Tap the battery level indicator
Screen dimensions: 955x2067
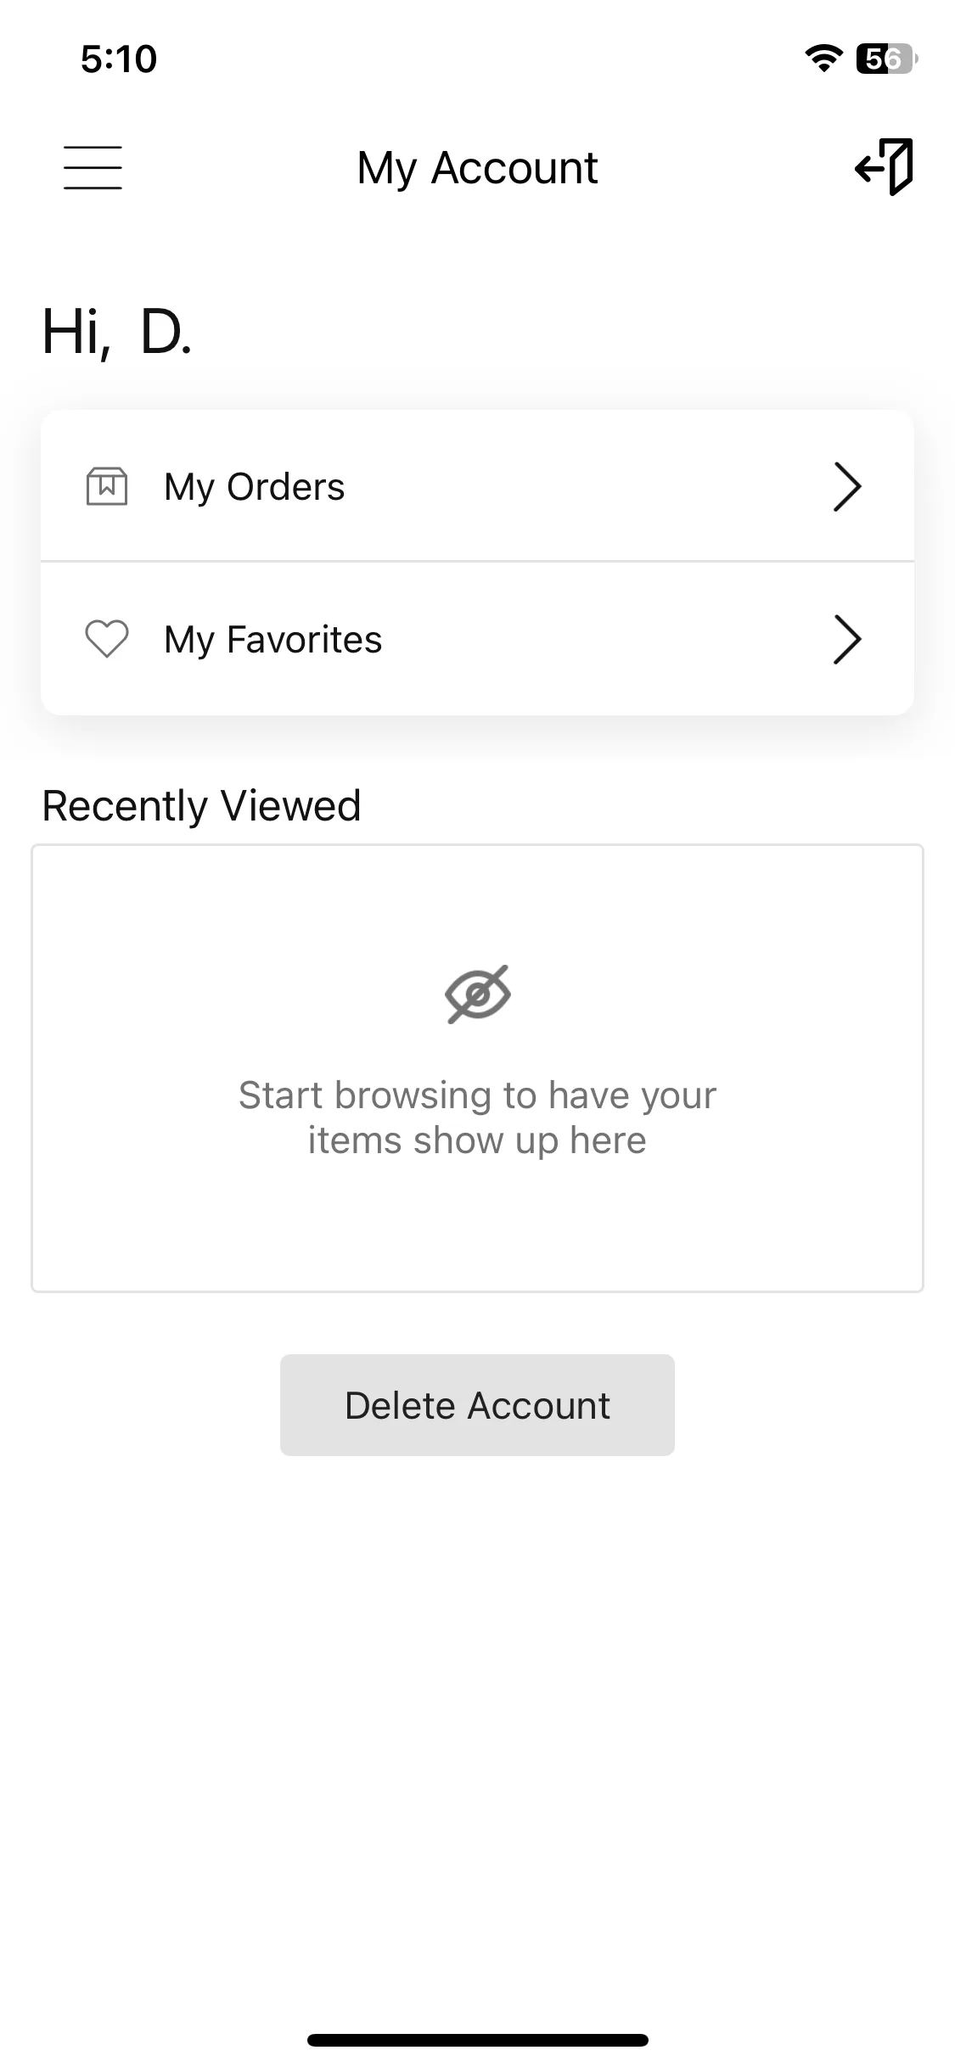click(x=887, y=59)
